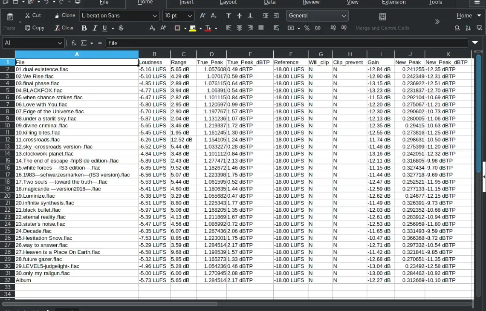The image size is (486, 311).
Task: Toggle justified alignment
Action: pyautogui.click(x=261, y=28)
